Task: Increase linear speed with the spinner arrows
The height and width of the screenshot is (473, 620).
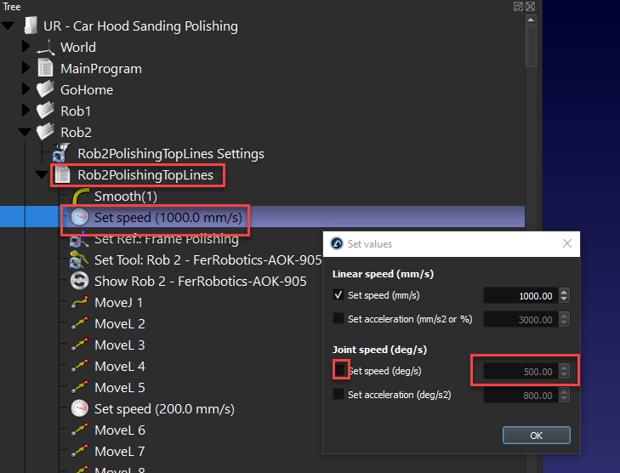Action: pyautogui.click(x=564, y=293)
